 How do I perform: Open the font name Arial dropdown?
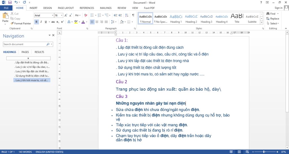coord(52,15)
